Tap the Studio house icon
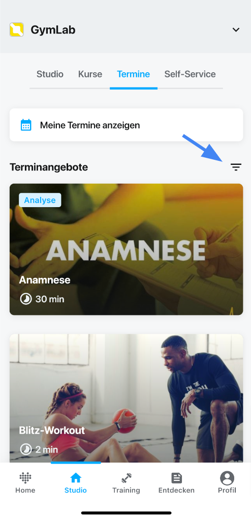 pos(76,478)
